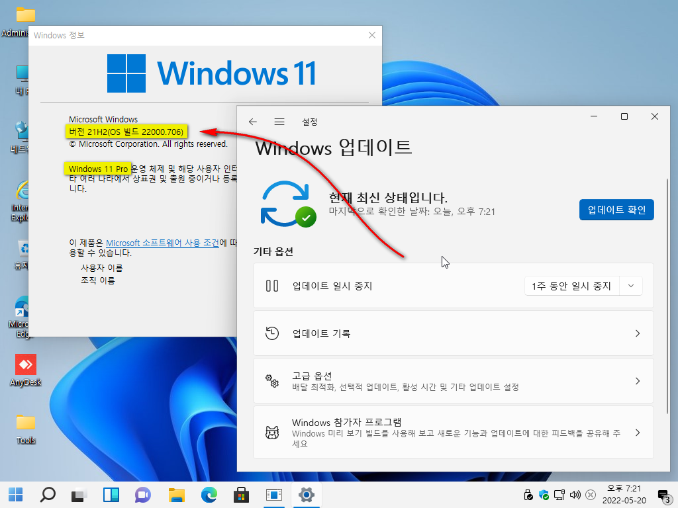Click the 현재 최신 상태입니다. status text
This screenshot has height=508, width=678.
tap(388, 198)
